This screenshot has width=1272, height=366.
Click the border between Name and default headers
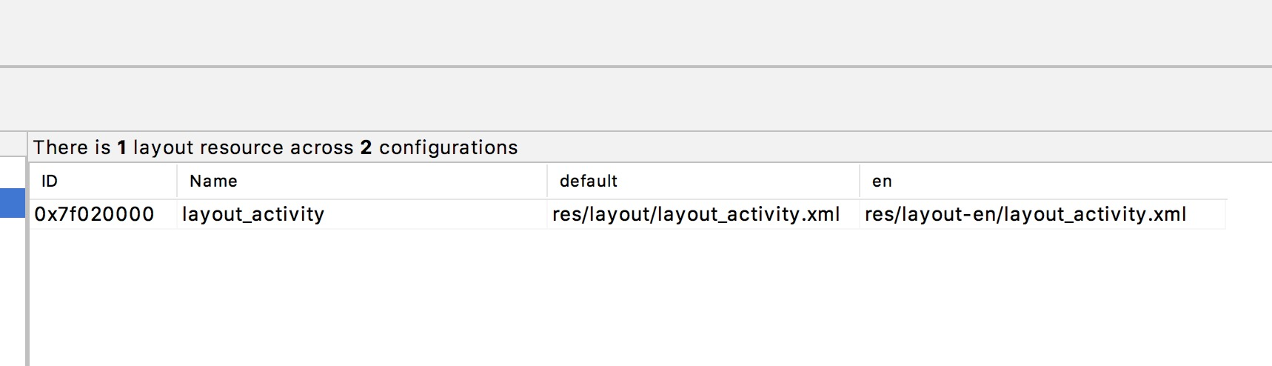pyautogui.click(x=547, y=182)
